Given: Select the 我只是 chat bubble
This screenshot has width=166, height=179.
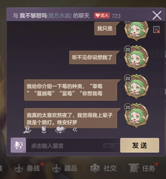Looking at the screenshot, I should (105, 28).
